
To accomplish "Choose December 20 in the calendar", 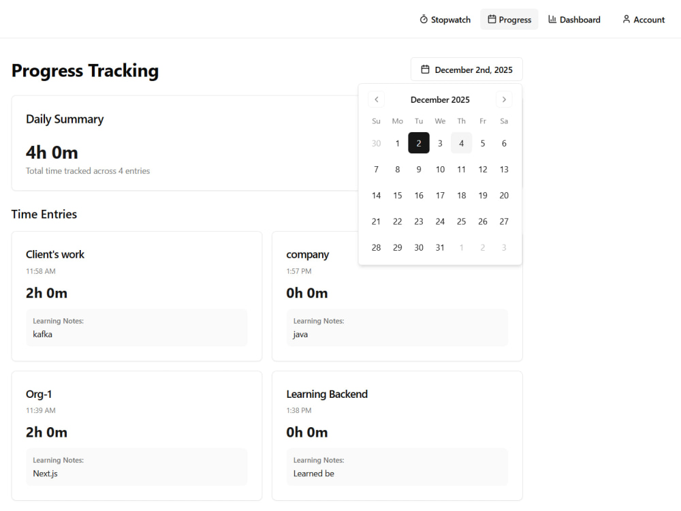I will click(x=504, y=195).
